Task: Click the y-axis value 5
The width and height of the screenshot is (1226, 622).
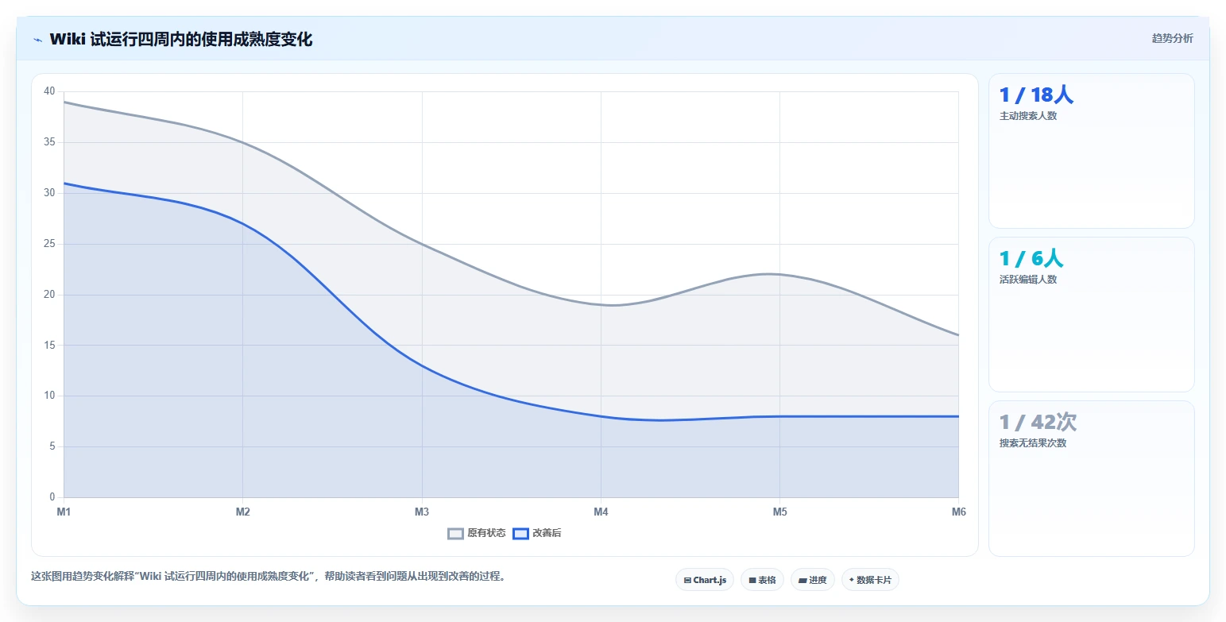Action: coord(52,446)
